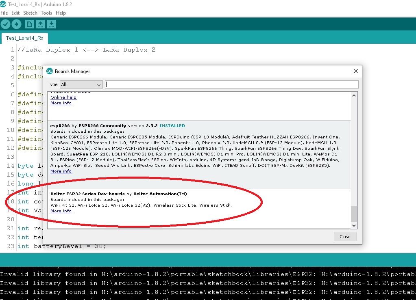Click the 'Boards Manager' dialog title text
This screenshot has height=300, width=416.
click(72, 71)
